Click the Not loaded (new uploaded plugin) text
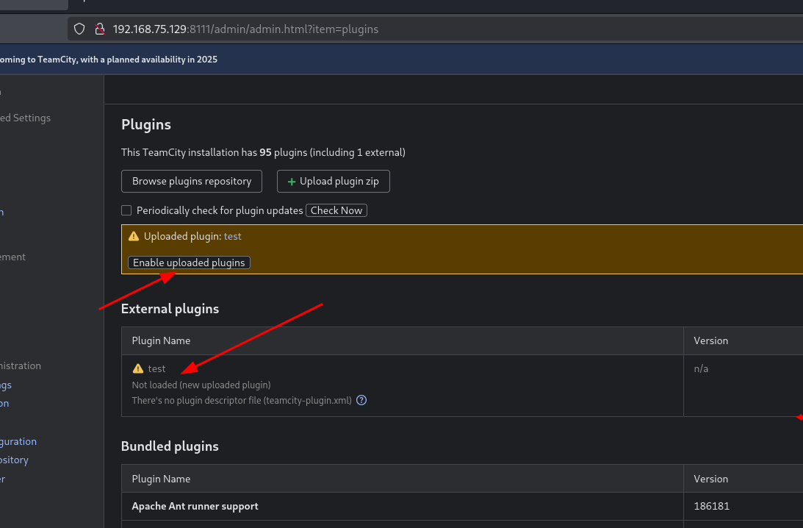This screenshot has height=528, width=803. pos(201,385)
